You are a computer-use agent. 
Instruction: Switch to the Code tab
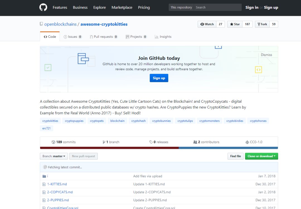pos(50,37)
